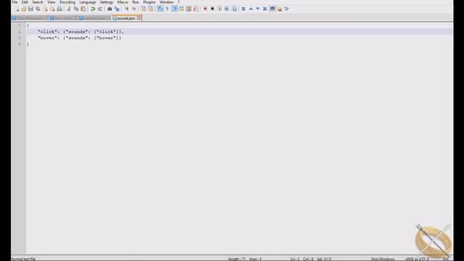Click the Save Recorded Macro icon
The image size is (464, 261).
coord(234,9)
